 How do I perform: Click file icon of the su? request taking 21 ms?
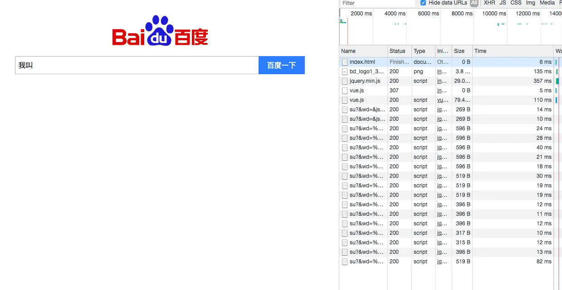coord(345,157)
